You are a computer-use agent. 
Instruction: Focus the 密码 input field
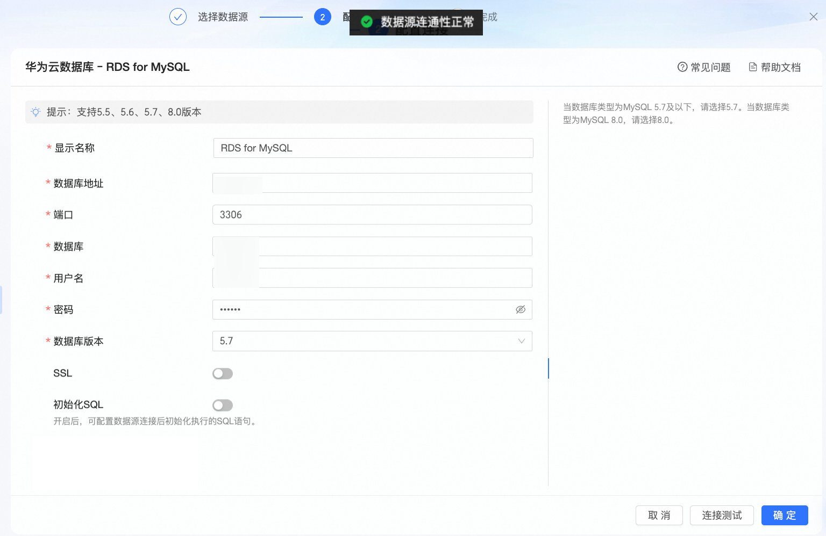point(372,309)
